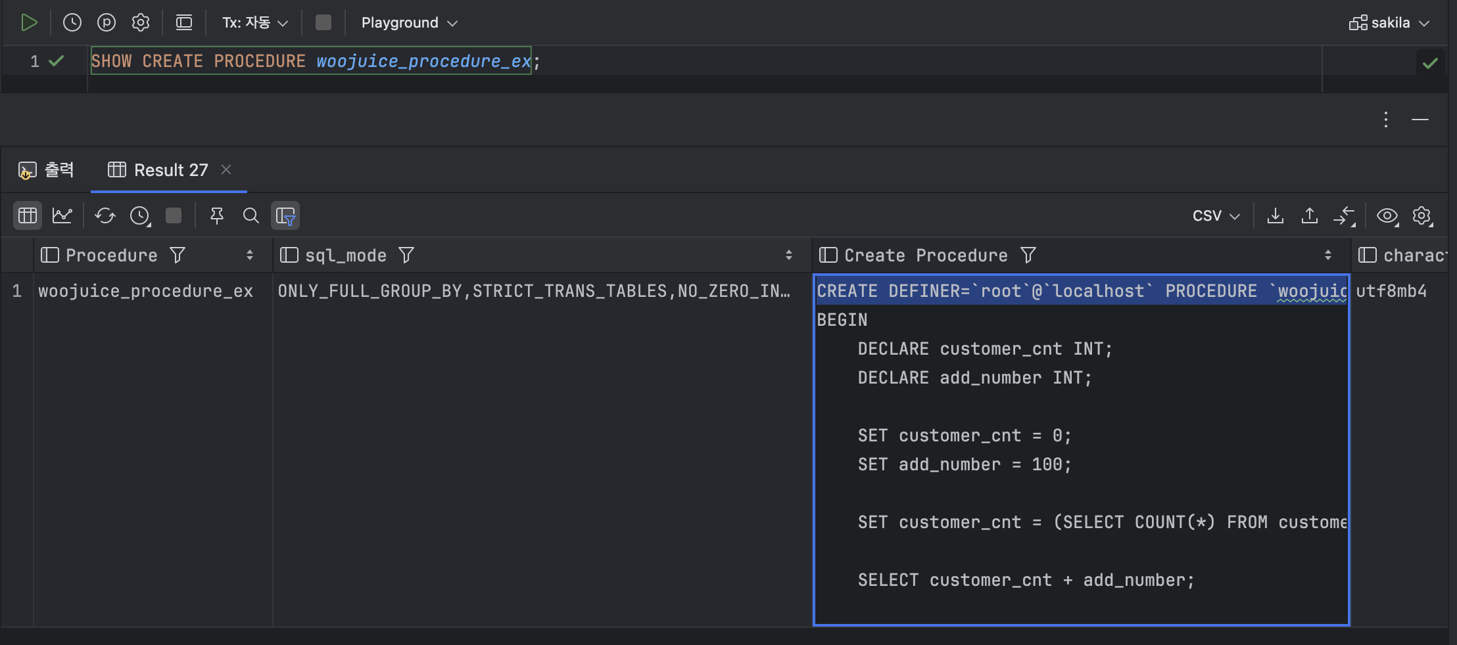Open filter on the Procedure column
This screenshot has width=1457, height=645.
178,255
